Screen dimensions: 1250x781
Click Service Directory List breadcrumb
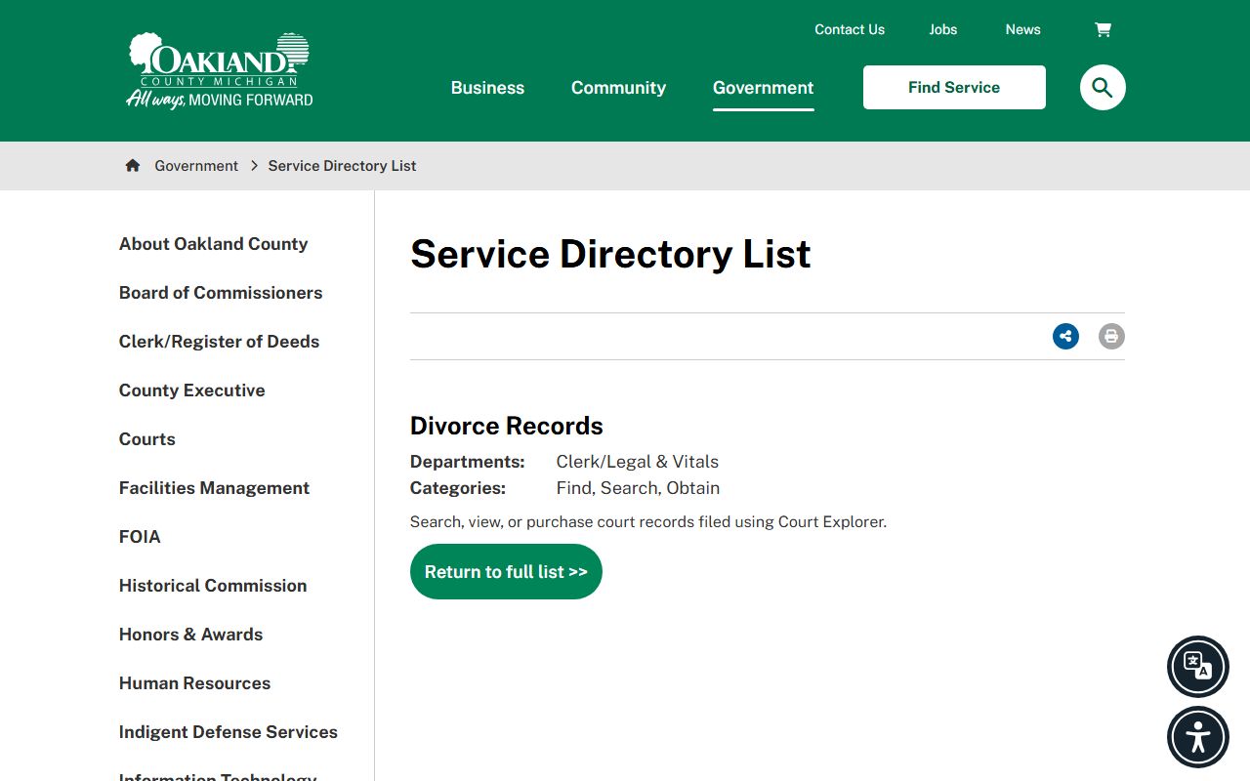[342, 166]
